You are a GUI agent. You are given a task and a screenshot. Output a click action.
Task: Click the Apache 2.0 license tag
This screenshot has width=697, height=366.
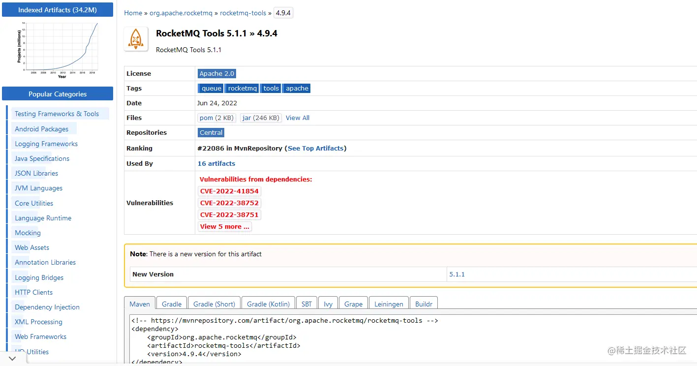[x=217, y=73]
